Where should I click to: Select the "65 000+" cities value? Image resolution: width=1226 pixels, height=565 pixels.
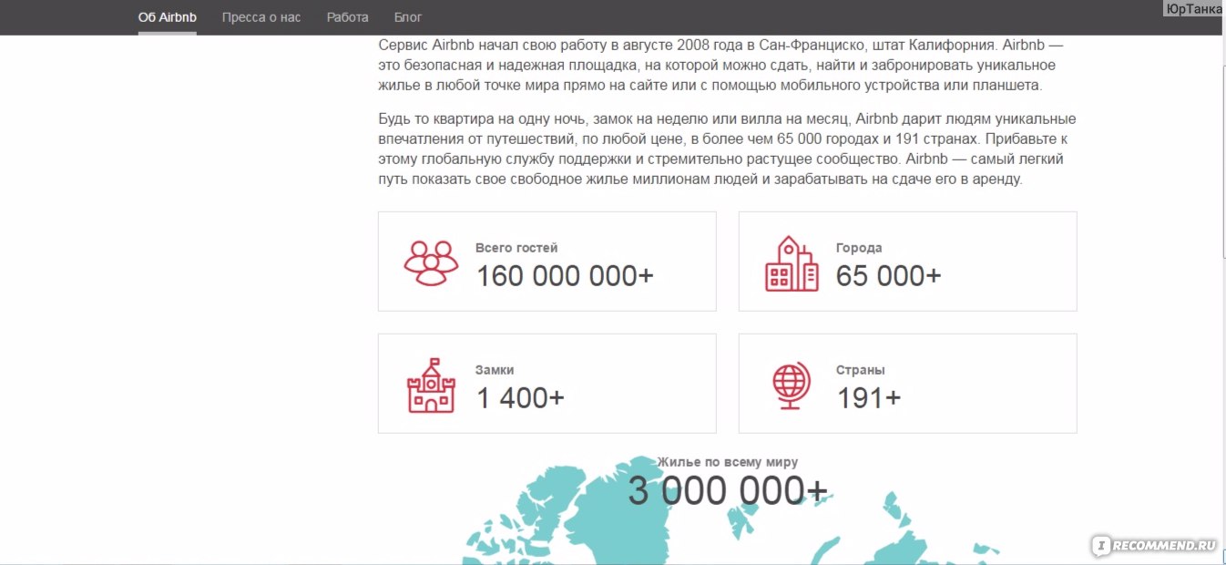point(888,275)
